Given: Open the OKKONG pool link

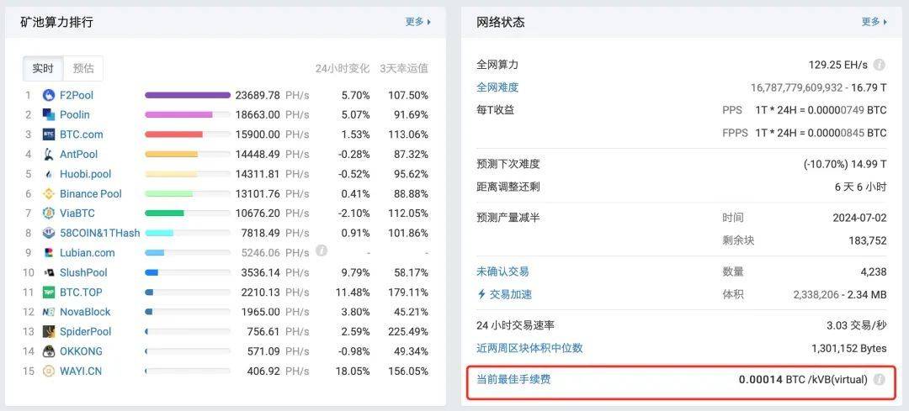Looking at the screenshot, I should point(81,351).
